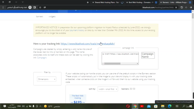Open Task View on the taskbar
This screenshot has width=194, height=109.
click(177, 106)
